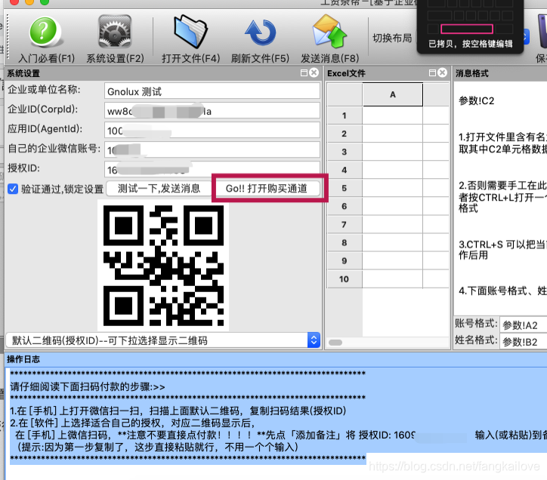Click the 自己的企业微信账号 input field
Viewport: 547px width, 480px height.
[212, 150]
